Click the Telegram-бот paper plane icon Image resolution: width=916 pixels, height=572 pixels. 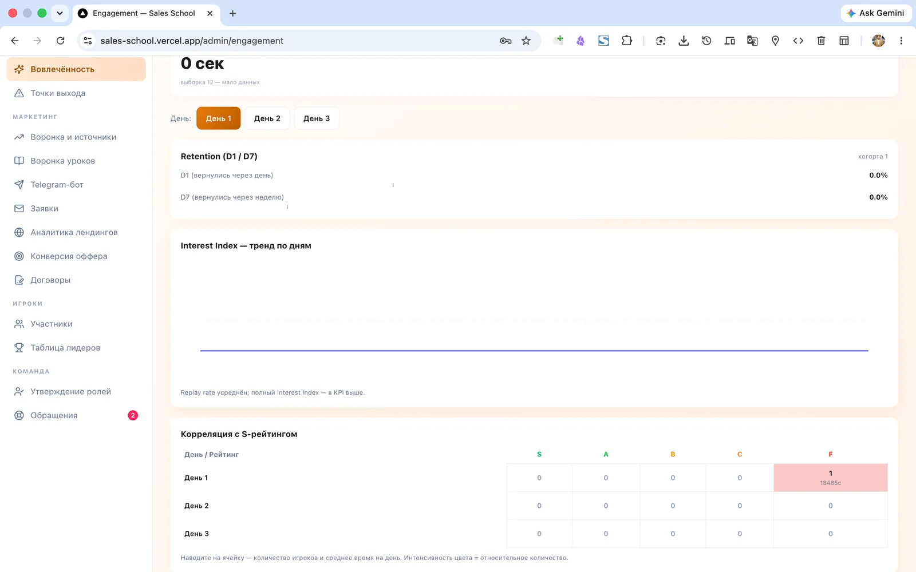pos(19,185)
